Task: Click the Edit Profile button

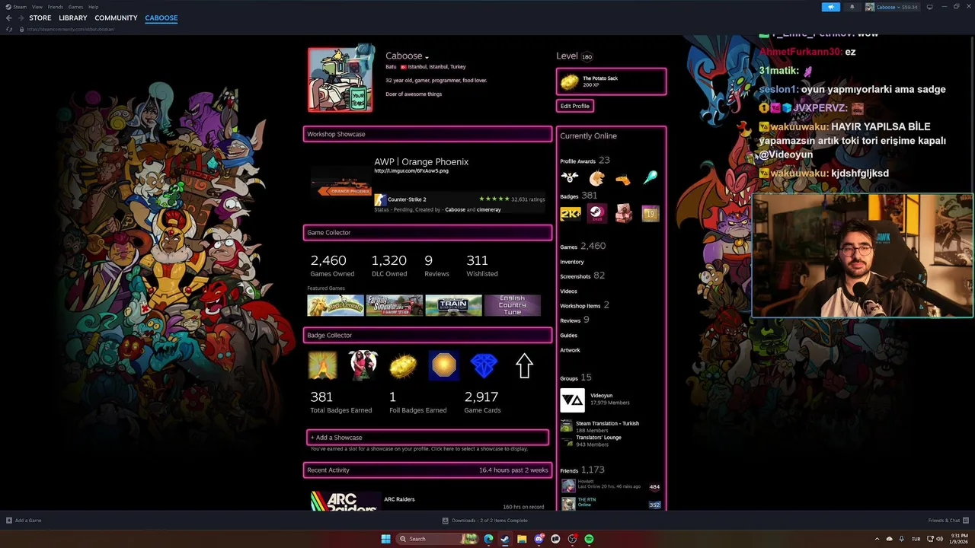Action: tap(575, 106)
